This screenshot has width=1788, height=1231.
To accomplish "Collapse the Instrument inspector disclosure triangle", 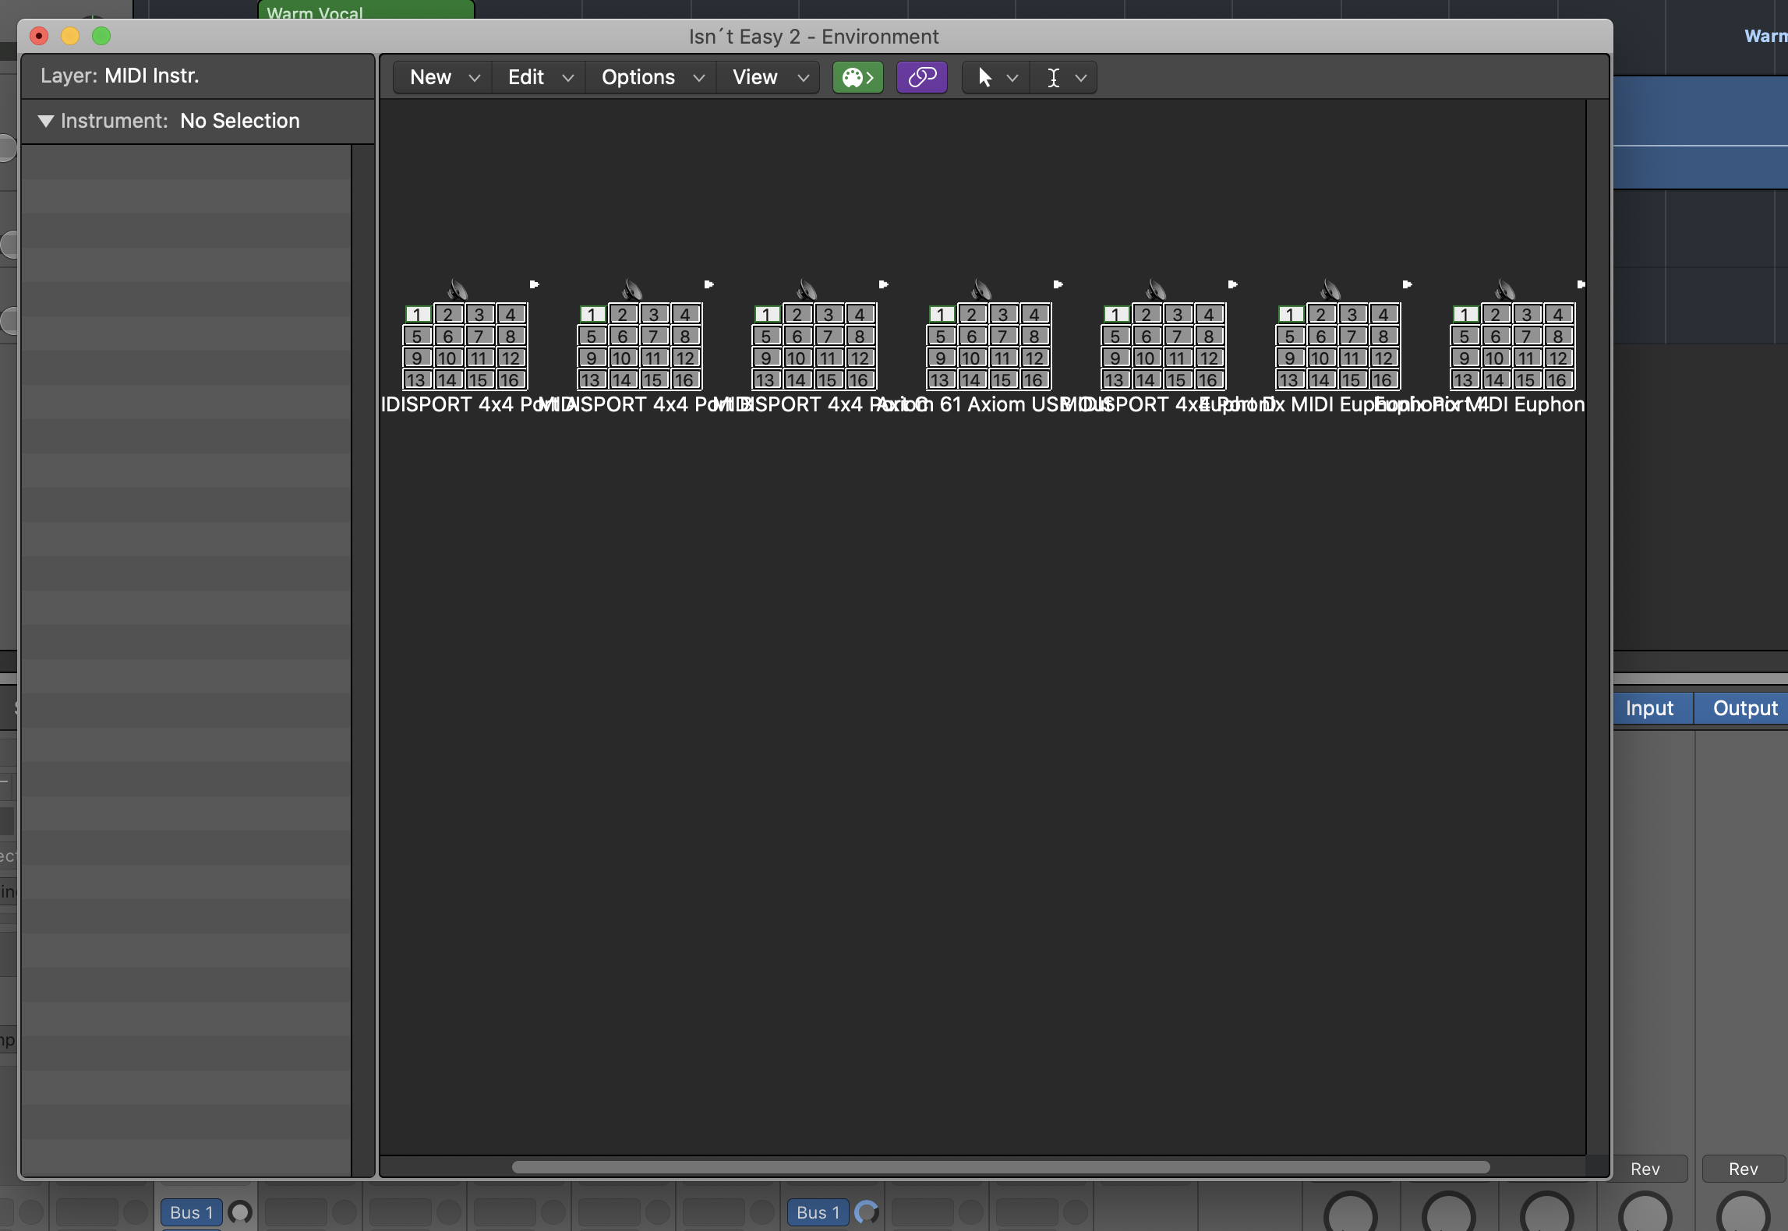I will (46, 121).
